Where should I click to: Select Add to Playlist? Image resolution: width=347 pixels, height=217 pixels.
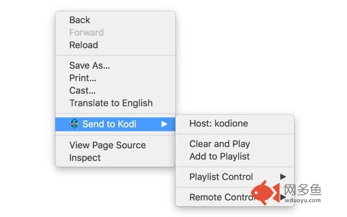point(220,157)
